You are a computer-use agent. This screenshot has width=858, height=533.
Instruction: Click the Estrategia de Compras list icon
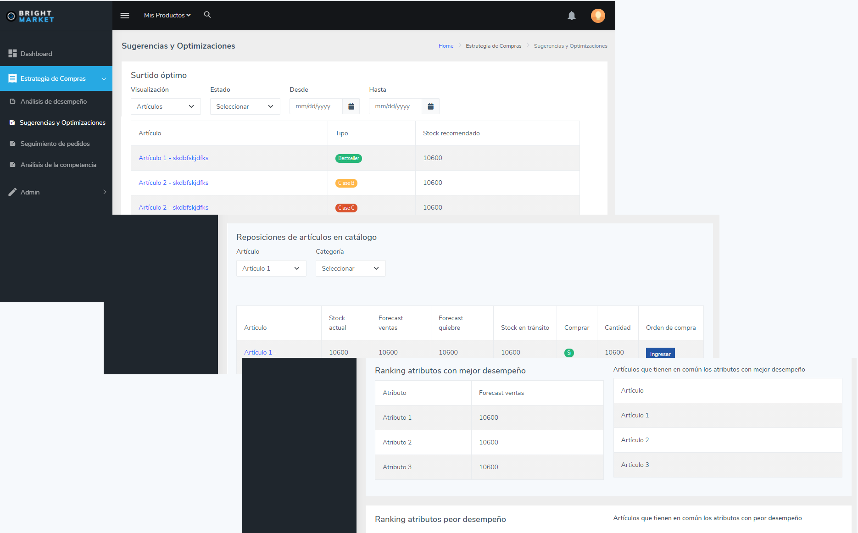pyautogui.click(x=12, y=78)
